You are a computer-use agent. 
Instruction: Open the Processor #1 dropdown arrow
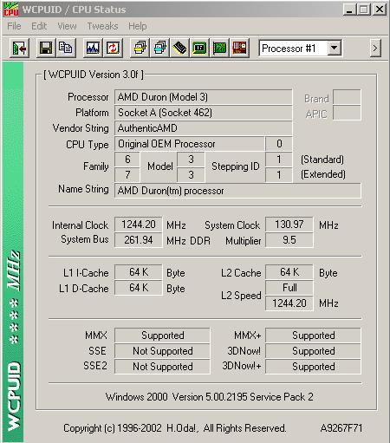click(335, 48)
